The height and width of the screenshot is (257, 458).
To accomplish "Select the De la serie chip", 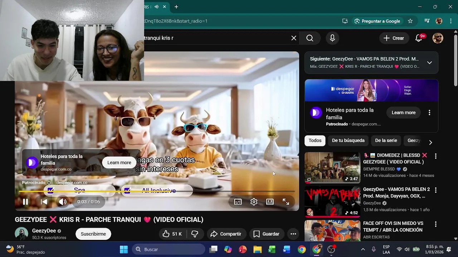I will tap(386, 141).
